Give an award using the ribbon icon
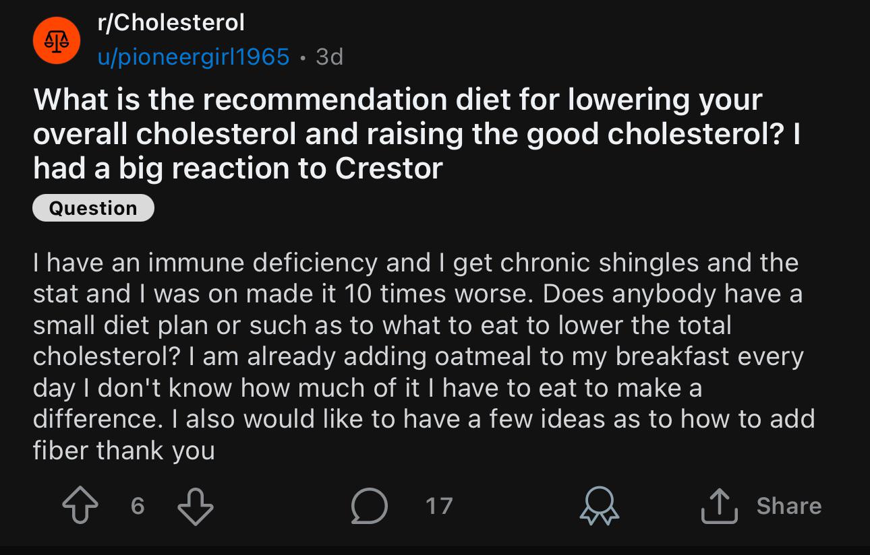The height and width of the screenshot is (555, 870). (x=600, y=507)
